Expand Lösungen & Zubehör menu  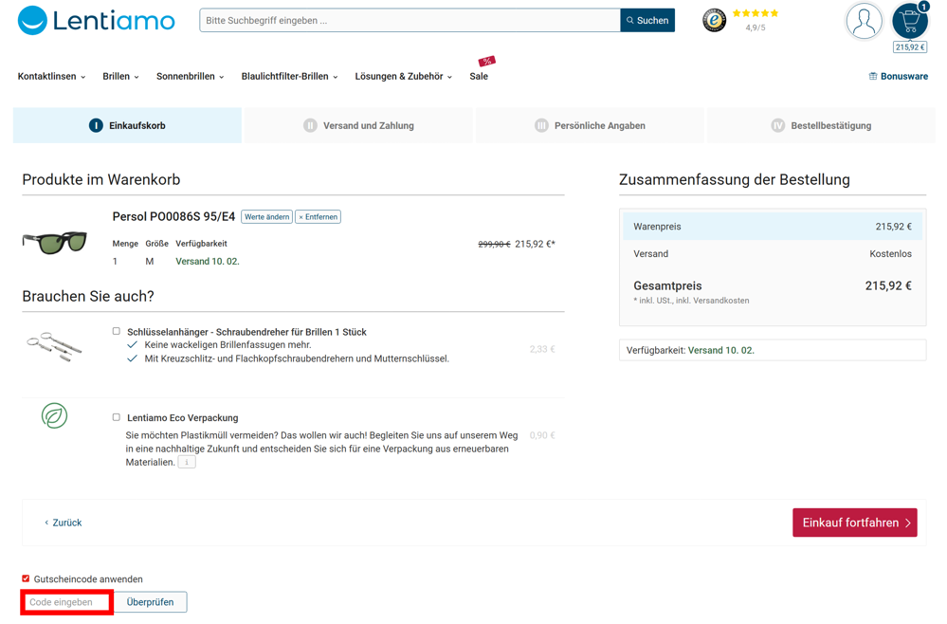[x=404, y=76]
